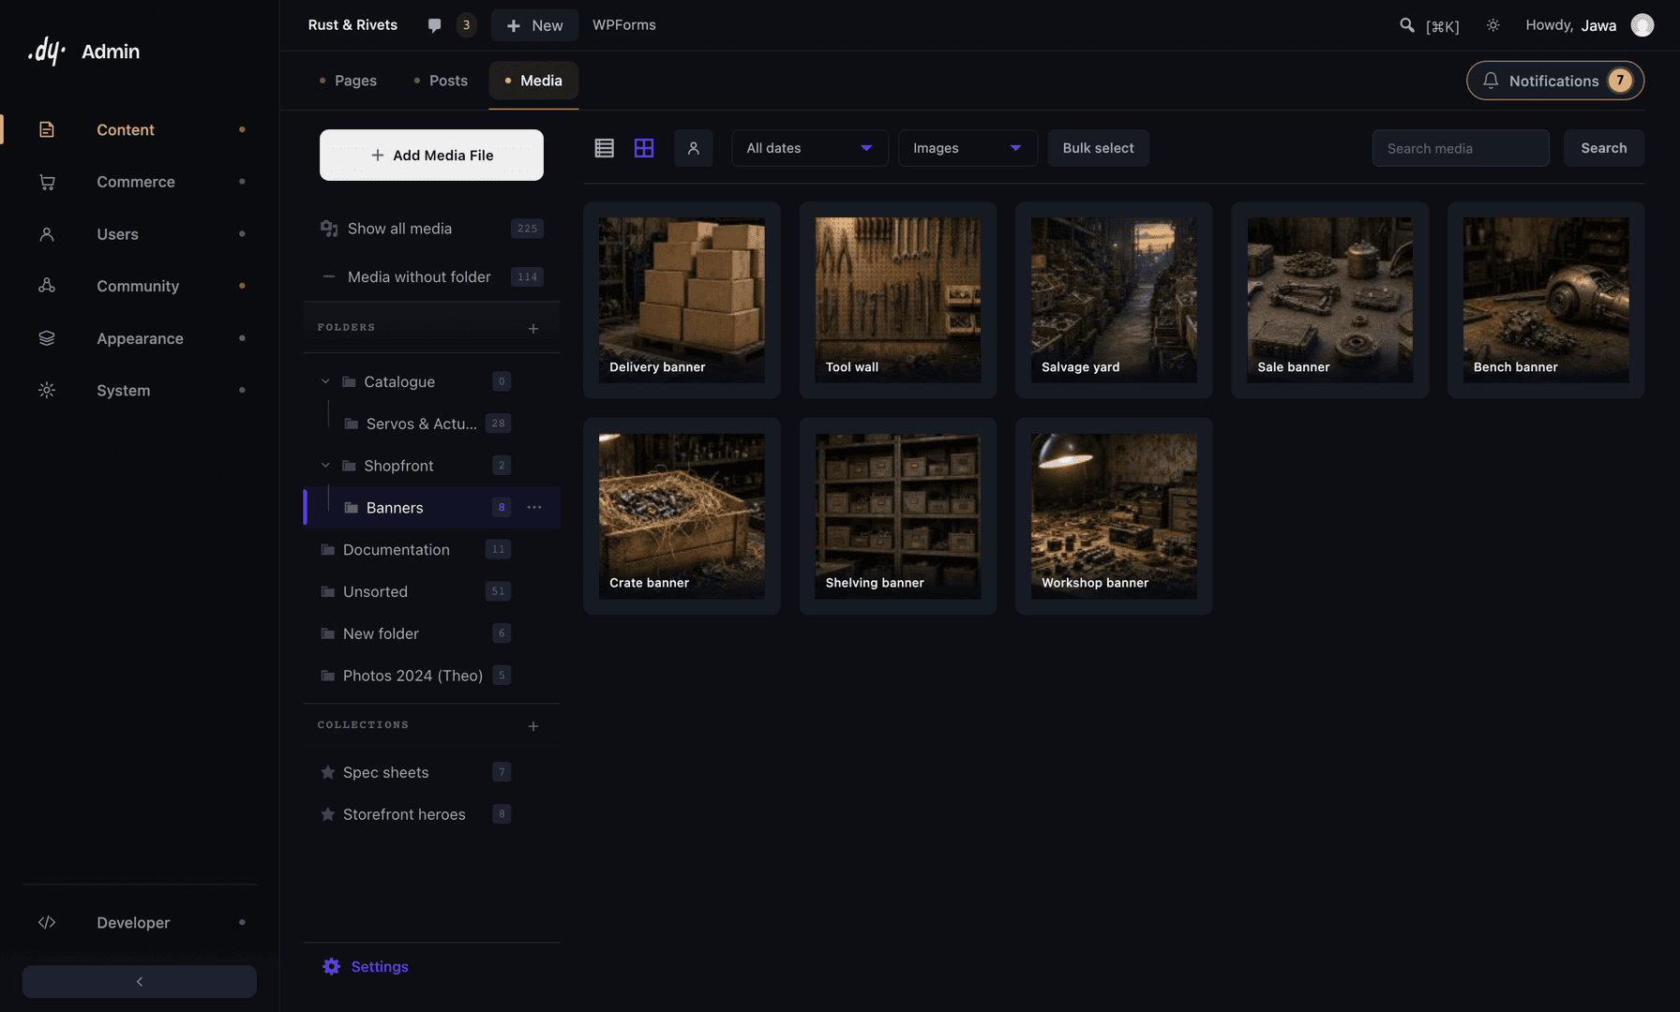Image resolution: width=1680 pixels, height=1012 pixels.
Task: Click the Commerce cart icon
Action: pos(47,182)
